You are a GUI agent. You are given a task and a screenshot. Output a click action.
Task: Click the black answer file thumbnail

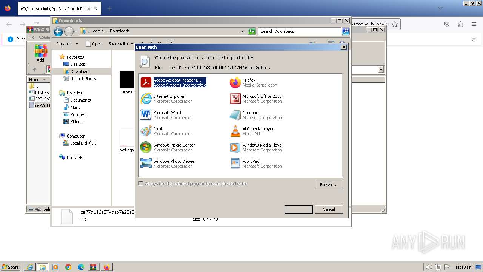point(127,79)
